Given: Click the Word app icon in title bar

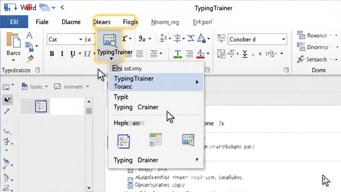Looking at the screenshot, I should point(7,7).
